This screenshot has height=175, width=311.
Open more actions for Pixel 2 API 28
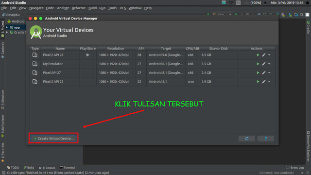[269, 55]
